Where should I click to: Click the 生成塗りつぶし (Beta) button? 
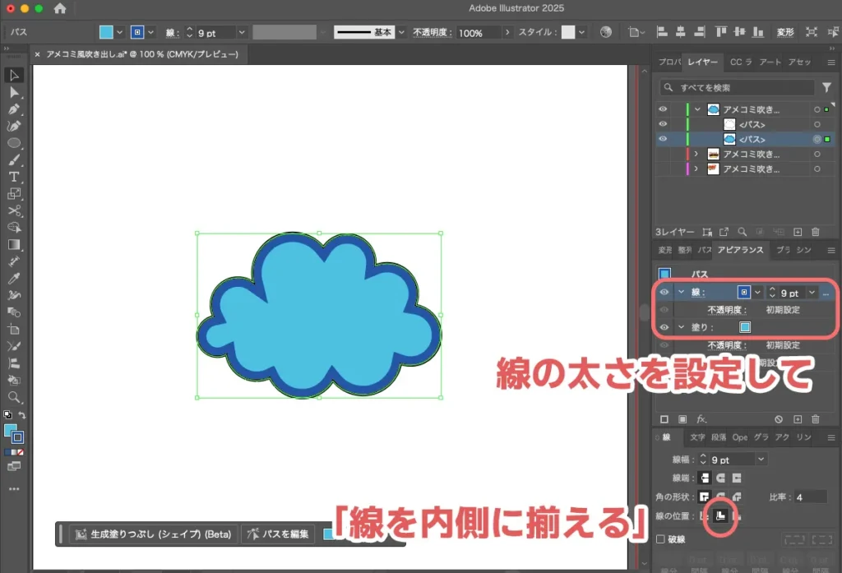156,534
